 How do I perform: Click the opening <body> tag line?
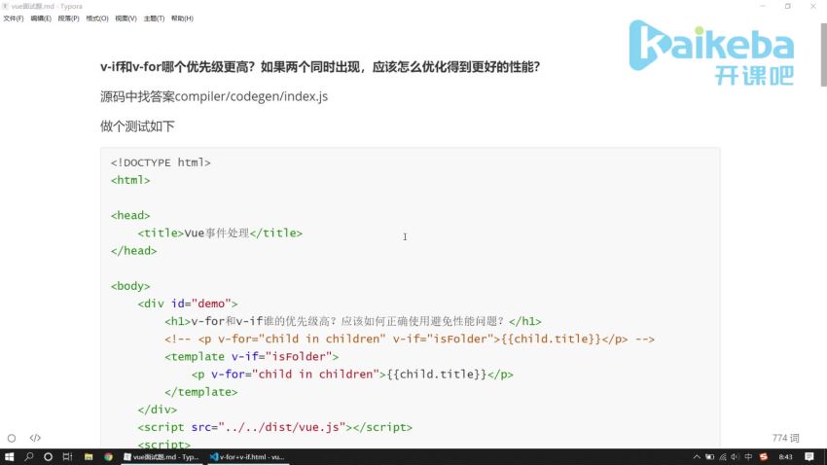coord(130,286)
